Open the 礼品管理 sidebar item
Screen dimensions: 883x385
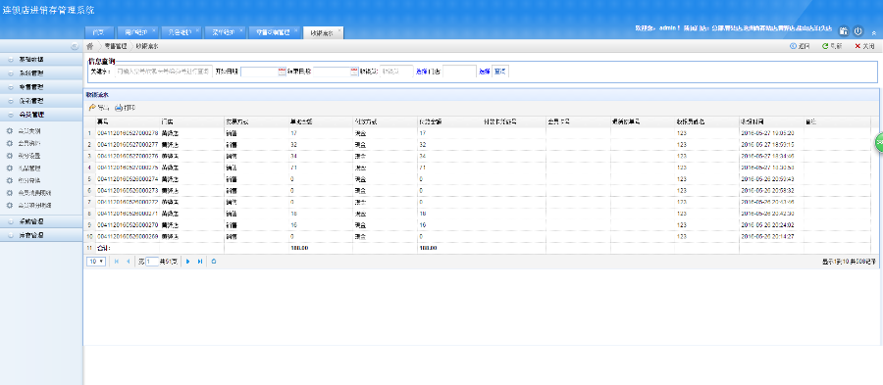coord(29,168)
